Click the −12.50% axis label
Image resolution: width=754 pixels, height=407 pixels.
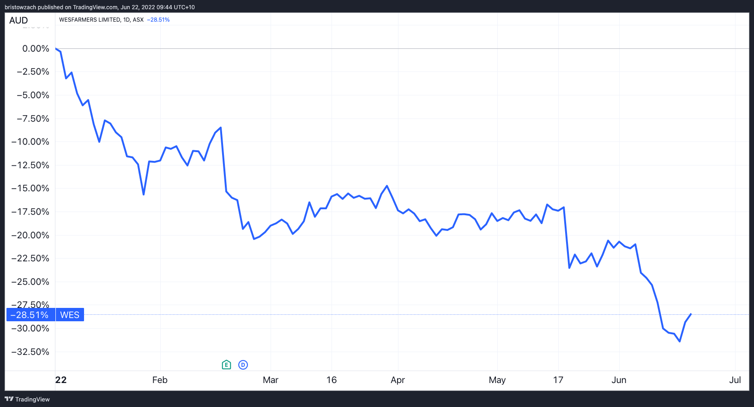click(x=30, y=165)
